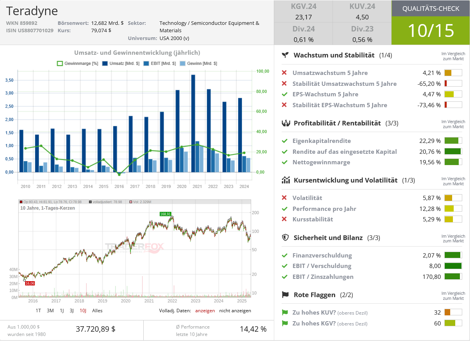This screenshot has width=470, height=341.
Task: Click the 170,80 value for EBIT / Zinszahlungen
Action: (x=432, y=277)
